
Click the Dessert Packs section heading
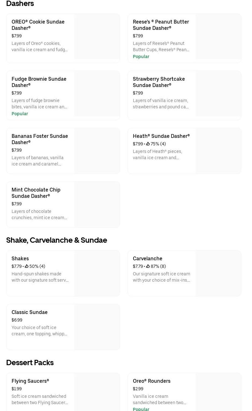point(30,363)
